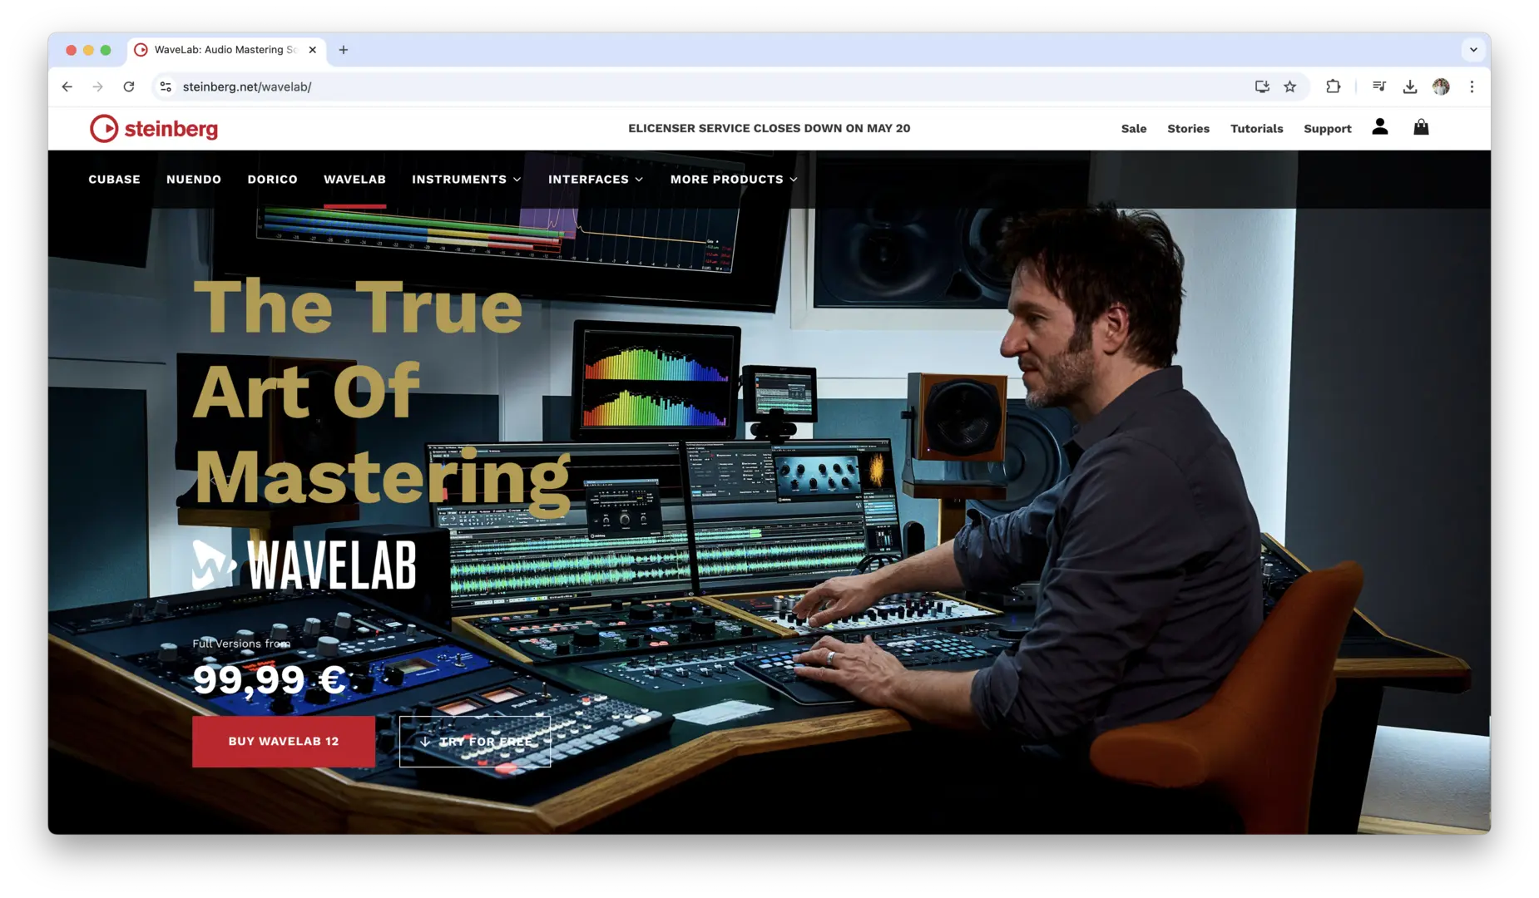The height and width of the screenshot is (898, 1539).
Task: Open the Dorico product page
Action: [x=272, y=180]
